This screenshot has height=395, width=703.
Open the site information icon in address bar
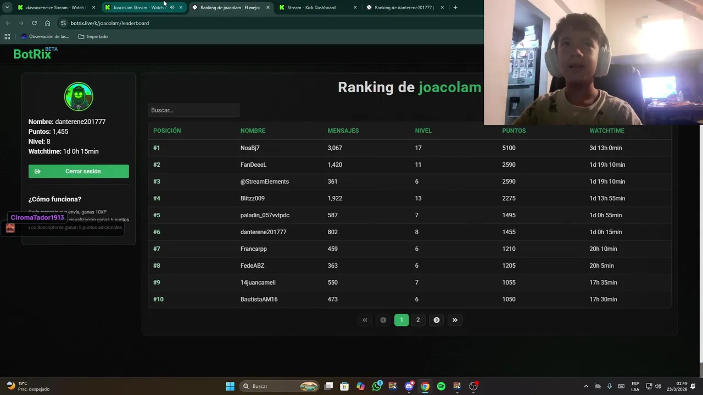click(63, 23)
